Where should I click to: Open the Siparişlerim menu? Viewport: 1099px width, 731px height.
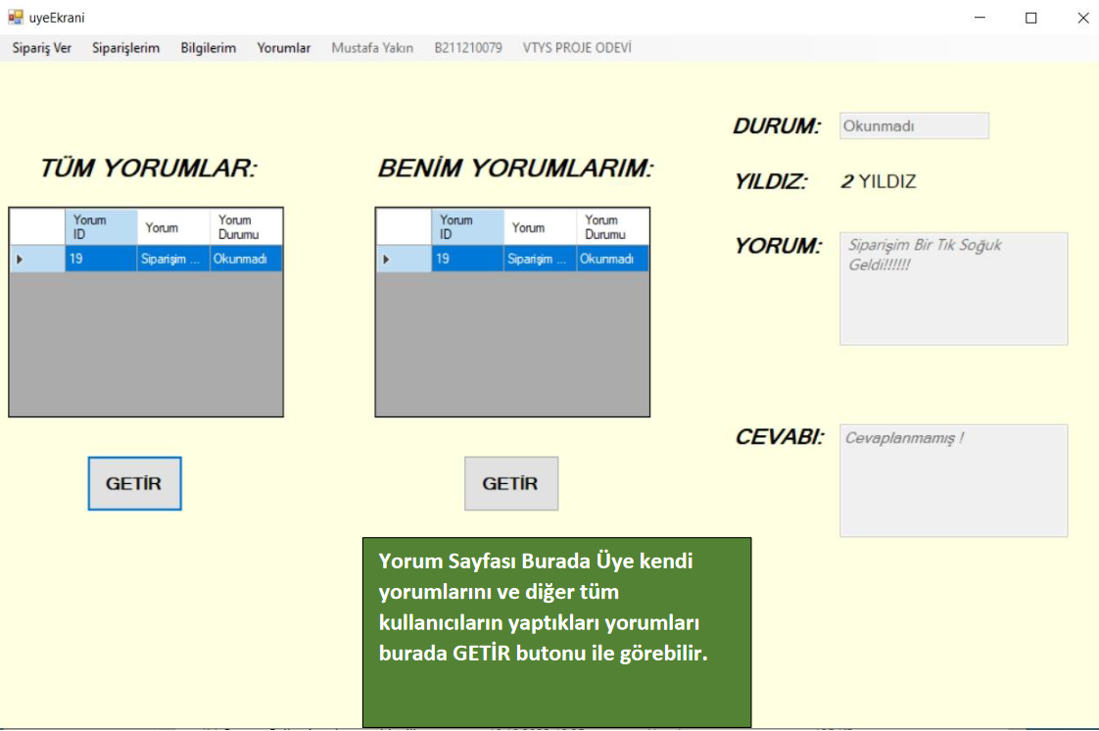point(125,48)
